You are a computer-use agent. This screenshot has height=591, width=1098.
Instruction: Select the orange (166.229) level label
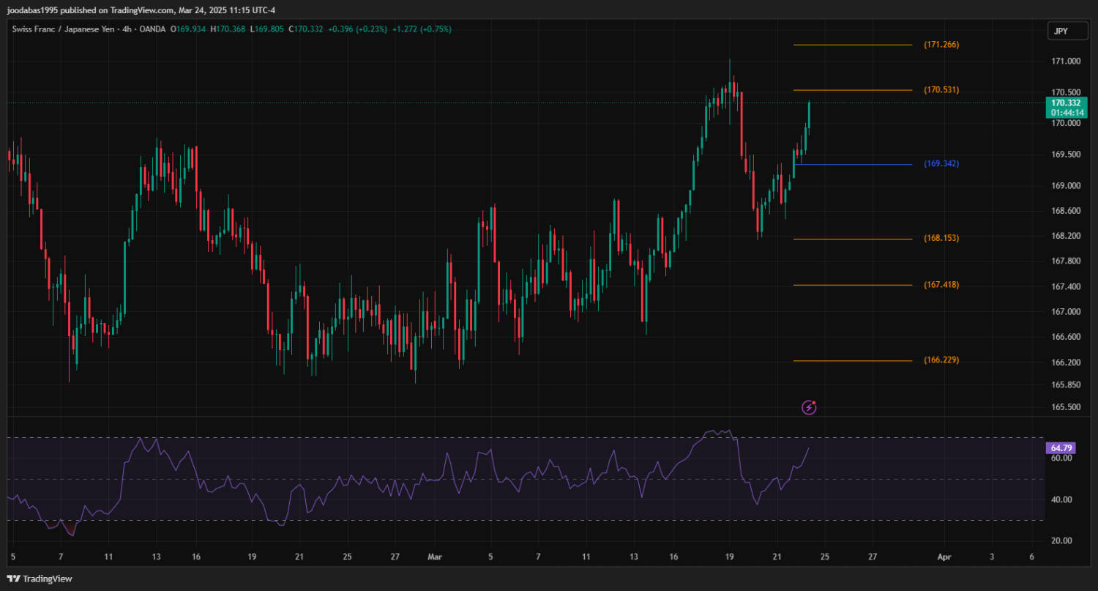click(x=941, y=360)
